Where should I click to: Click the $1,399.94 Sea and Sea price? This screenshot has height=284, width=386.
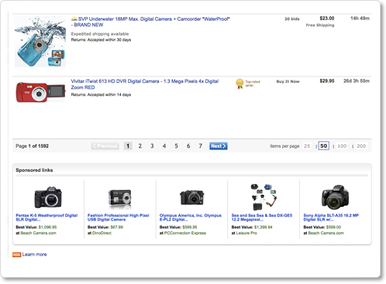point(264,227)
